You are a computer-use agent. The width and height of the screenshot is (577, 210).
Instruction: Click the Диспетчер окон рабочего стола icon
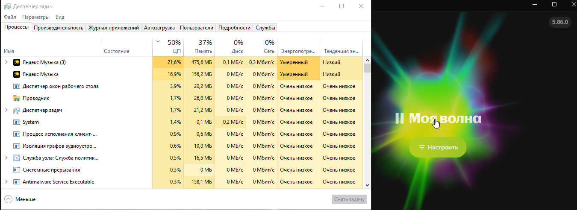click(x=17, y=86)
